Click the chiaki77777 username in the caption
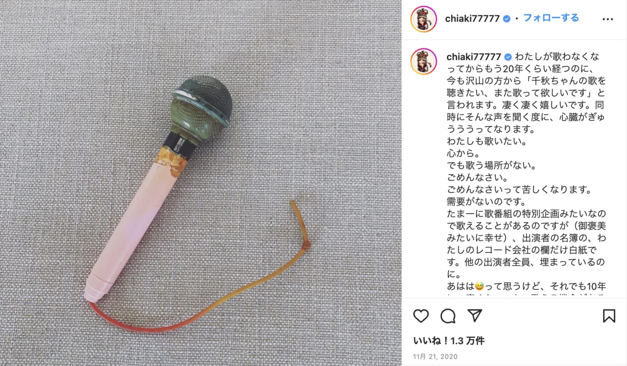The height and width of the screenshot is (366, 627). coord(473,56)
